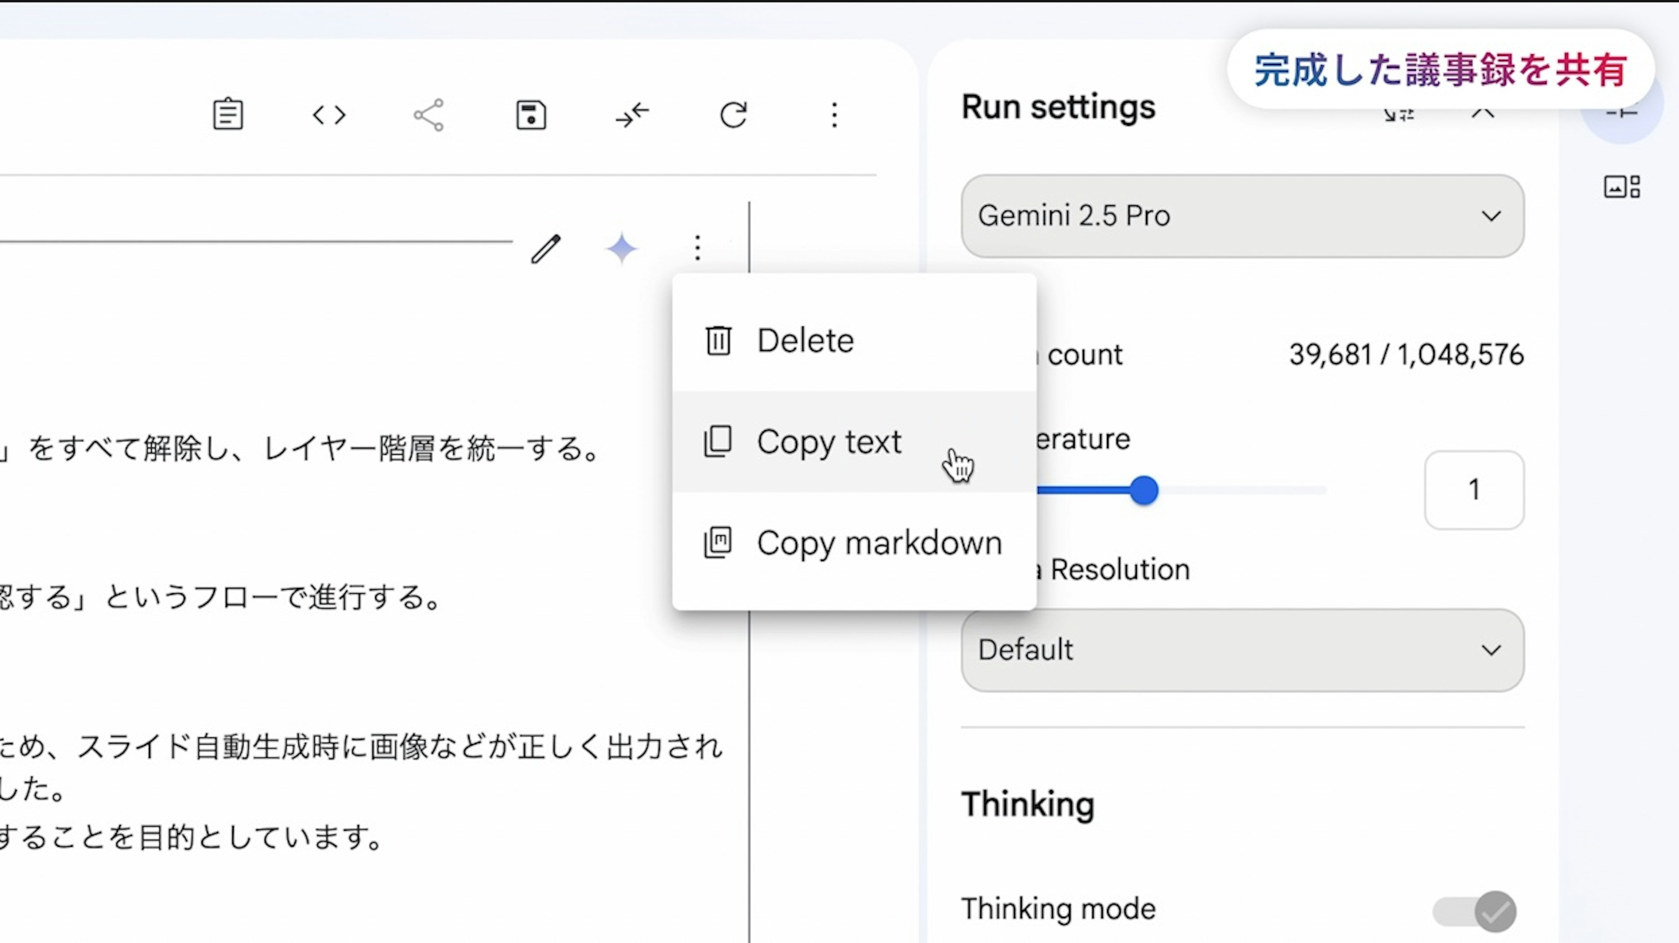This screenshot has height=943, width=1679.
Task: Choose Copy markdown in the menu
Action: coord(878,543)
